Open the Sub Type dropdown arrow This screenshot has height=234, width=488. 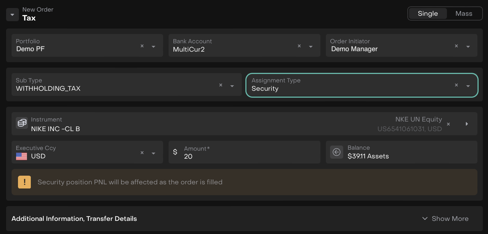232,86
